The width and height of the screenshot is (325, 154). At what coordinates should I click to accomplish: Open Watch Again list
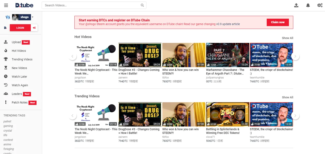click(20, 85)
